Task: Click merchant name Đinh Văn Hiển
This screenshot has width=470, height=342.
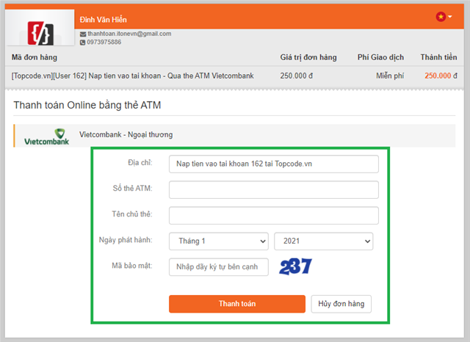Action: click(103, 20)
